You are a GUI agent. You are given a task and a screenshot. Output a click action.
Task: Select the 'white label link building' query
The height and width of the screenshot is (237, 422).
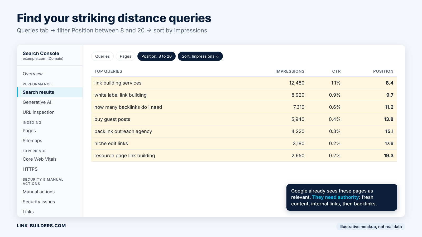pyautogui.click(x=244, y=95)
